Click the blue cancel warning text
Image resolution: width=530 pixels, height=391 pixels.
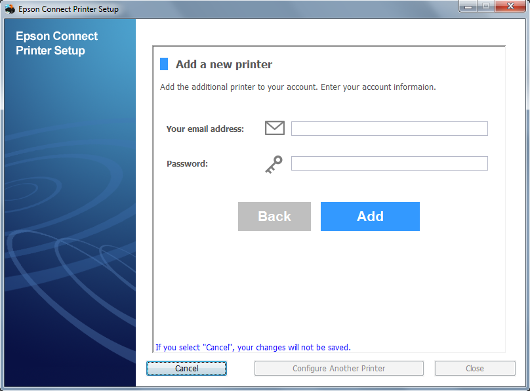click(253, 348)
